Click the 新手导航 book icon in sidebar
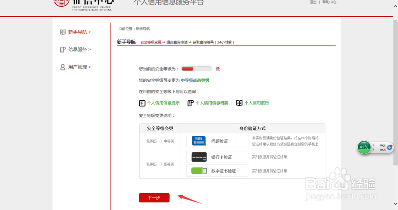This screenshot has width=398, height=210. tap(63, 32)
